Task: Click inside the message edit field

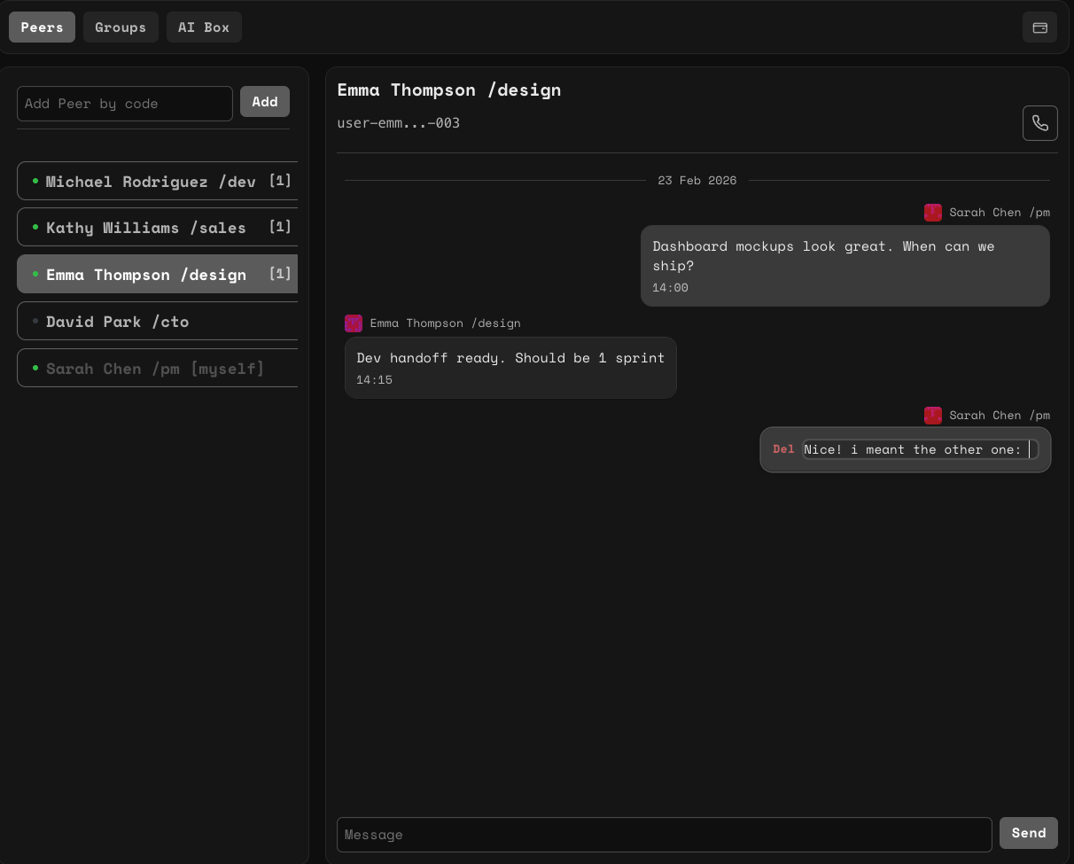Action: (913, 450)
